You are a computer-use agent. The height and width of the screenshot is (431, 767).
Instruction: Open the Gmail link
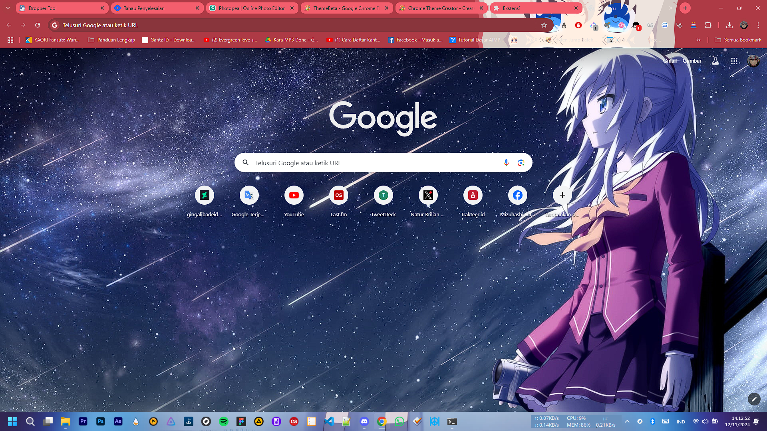(670, 61)
